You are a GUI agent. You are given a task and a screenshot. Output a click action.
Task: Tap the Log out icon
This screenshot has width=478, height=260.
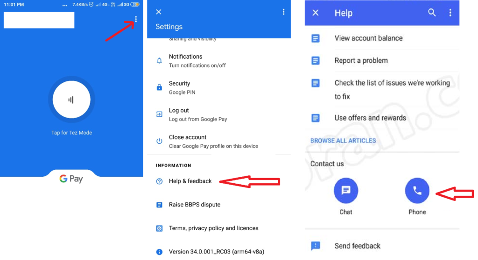(x=159, y=114)
